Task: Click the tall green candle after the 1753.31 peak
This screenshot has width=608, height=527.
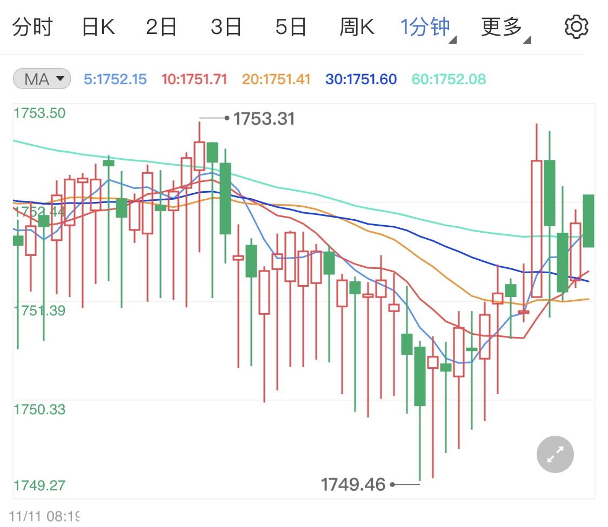Action: coord(225,198)
